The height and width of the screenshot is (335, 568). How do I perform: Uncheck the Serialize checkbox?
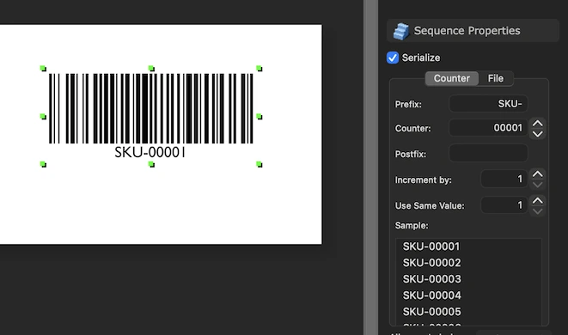393,58
